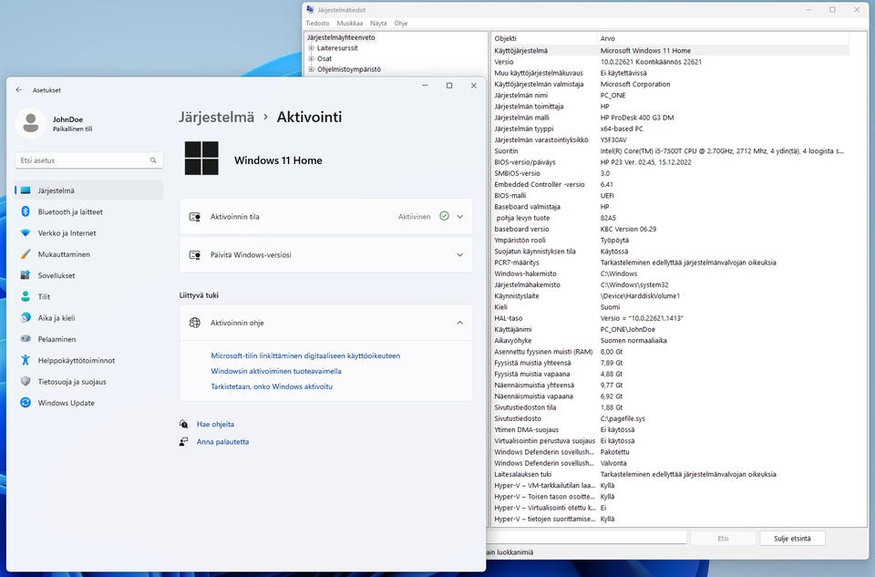The height and width of the screenshot is (577, 875).
Task: Open Aika ja kieli settings
Action: (89, 317)
